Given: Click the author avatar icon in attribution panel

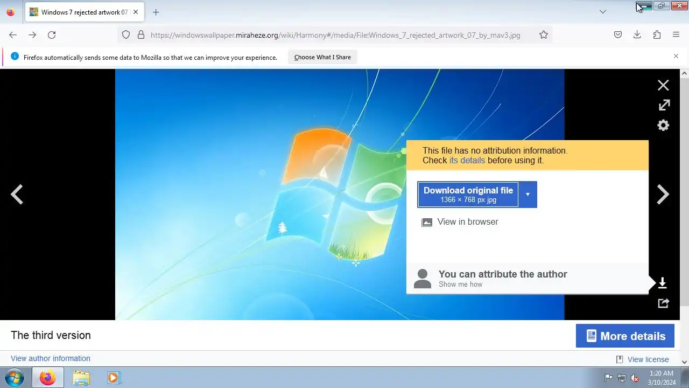Looking at the screenshot, I should click(423, 279).
